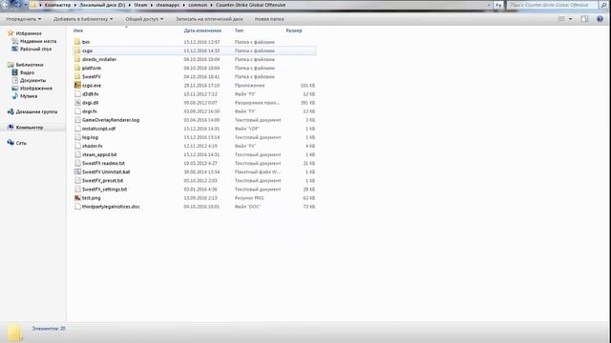Click Steam in the address breadcrumb

140,5
